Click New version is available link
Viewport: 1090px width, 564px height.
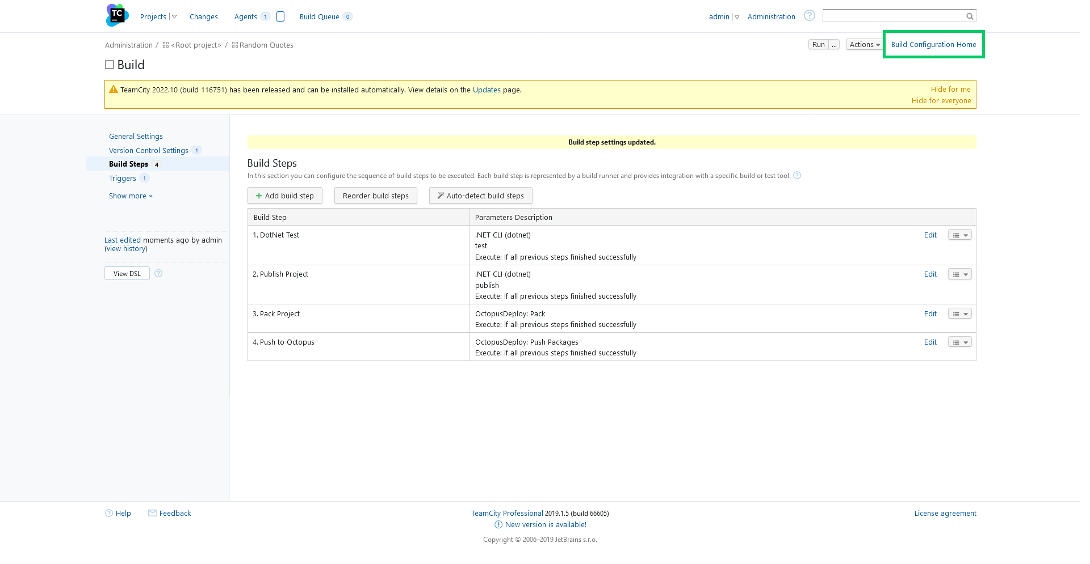[546, 525]
